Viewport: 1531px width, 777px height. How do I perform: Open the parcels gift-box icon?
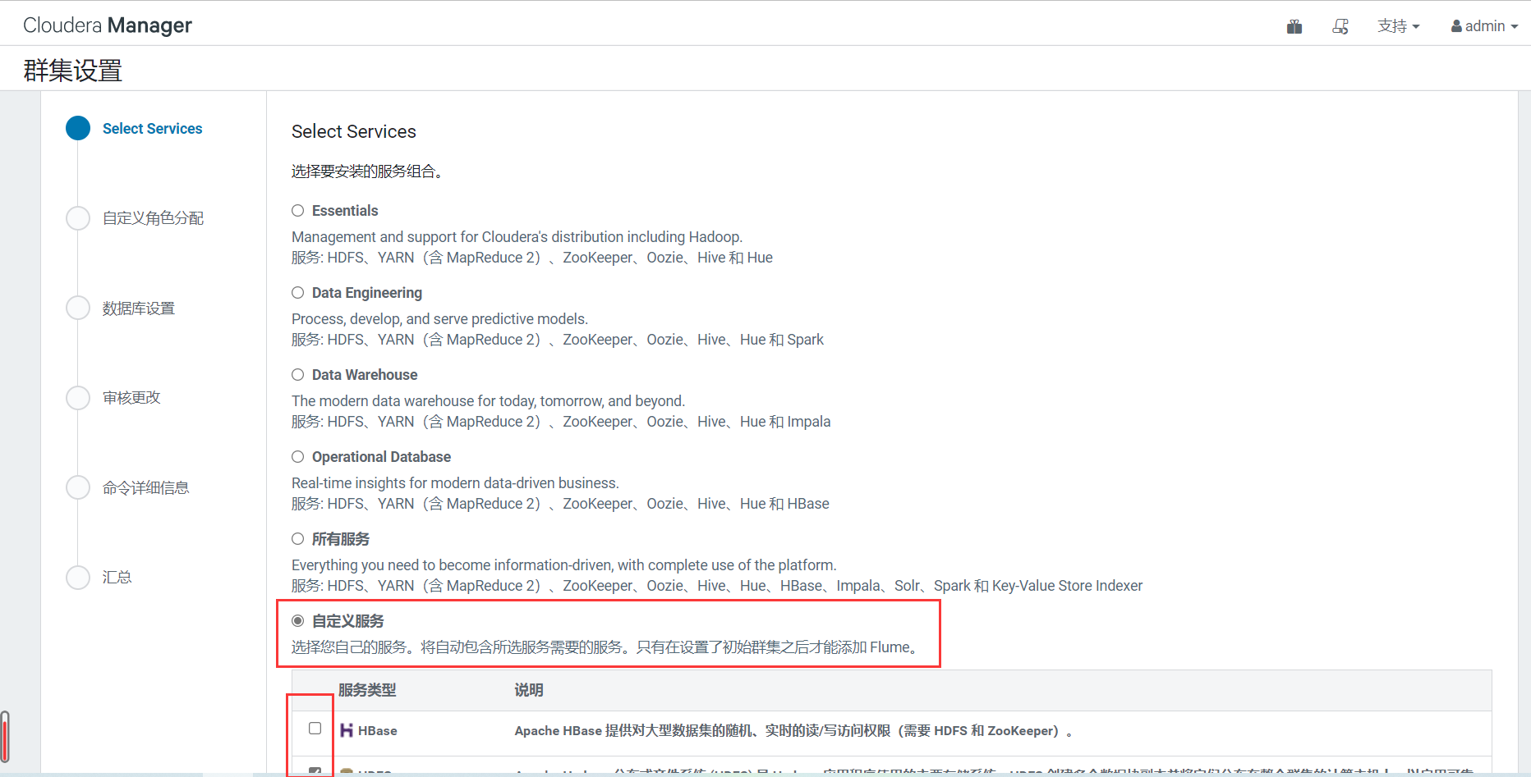tap(1294, 26)
